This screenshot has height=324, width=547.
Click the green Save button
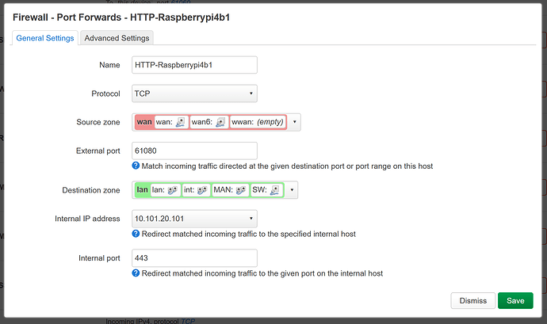coord(515,301)
